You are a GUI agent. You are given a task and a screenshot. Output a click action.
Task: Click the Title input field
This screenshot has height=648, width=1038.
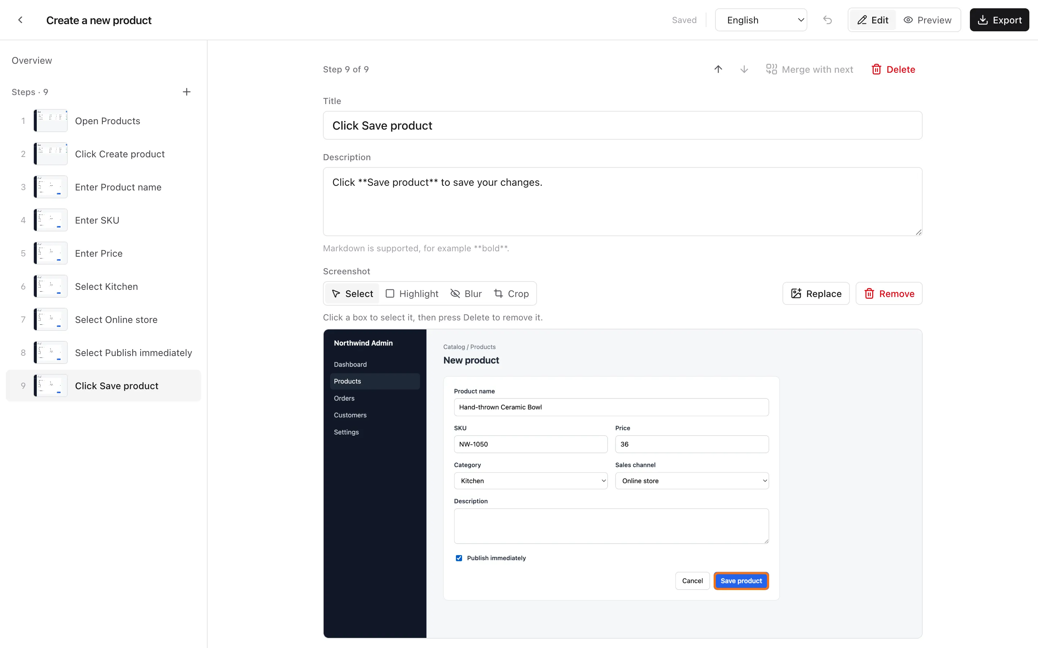[x=622, y=125]
